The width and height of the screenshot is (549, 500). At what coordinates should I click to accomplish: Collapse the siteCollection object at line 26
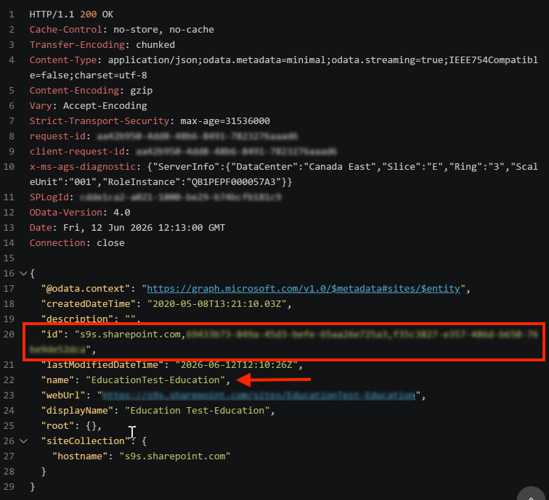pos(23,441)
